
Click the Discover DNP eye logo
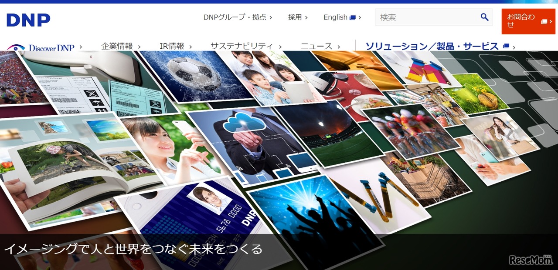[x=16, y=47]
